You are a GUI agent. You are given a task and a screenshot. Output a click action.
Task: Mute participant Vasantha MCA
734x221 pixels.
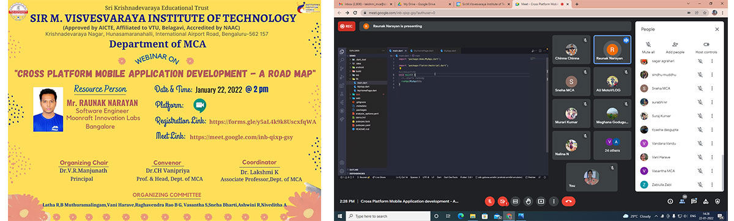pyautogui.click(x=700, y=170)
